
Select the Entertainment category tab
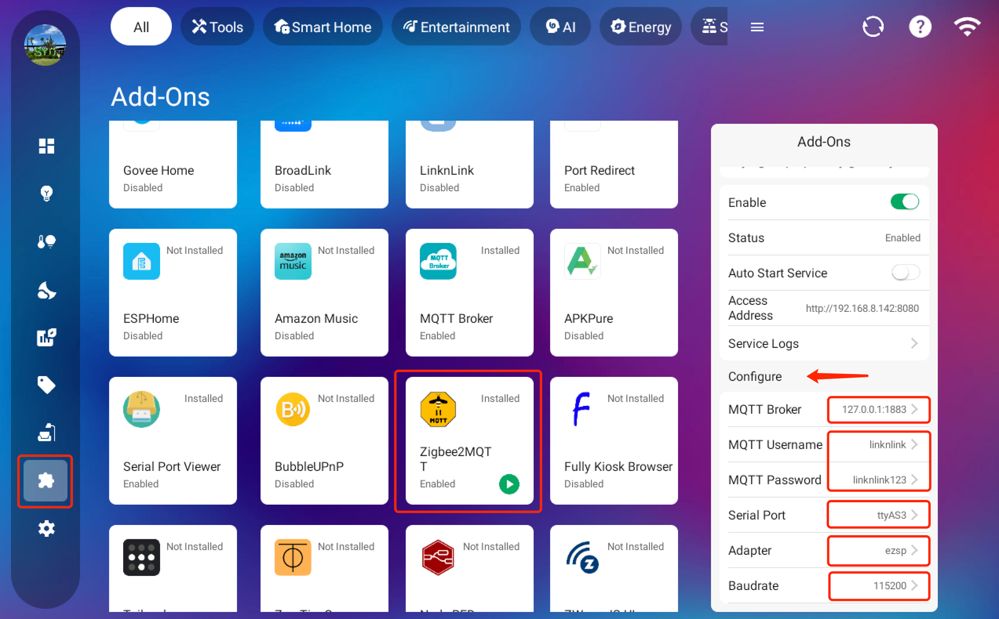tap(456, 27)
